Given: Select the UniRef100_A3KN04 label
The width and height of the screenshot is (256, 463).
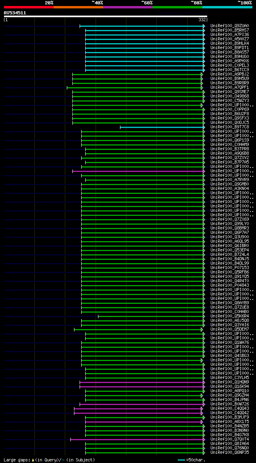Looking at the screenshot, I should tap(230, 189).
